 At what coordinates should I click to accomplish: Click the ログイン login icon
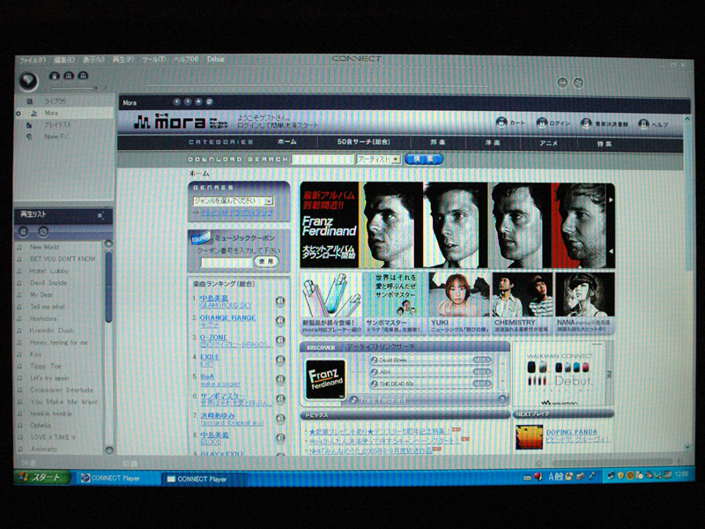click(x=542, y=123)
